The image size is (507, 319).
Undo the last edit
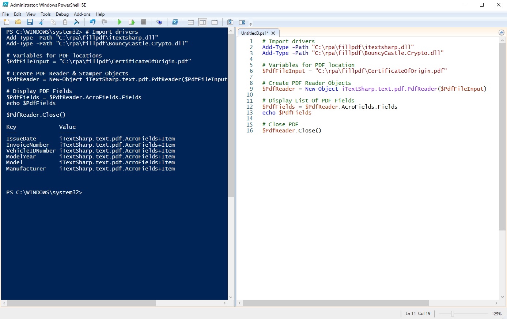pyautogui.click(x=92, y=22)
